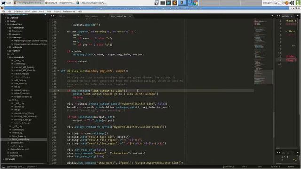Collapse the HyperHelpAuthor root folder
This screenshot has width=301, height=169.
point(4,15)
